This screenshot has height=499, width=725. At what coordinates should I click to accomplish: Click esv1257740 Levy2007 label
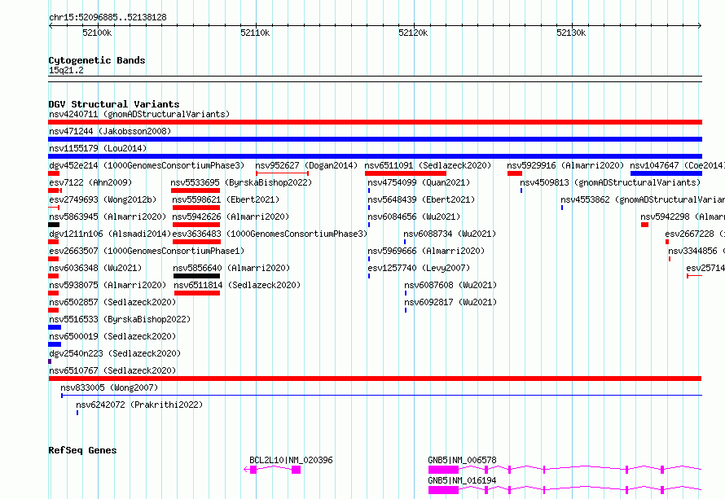click(419, 268)
